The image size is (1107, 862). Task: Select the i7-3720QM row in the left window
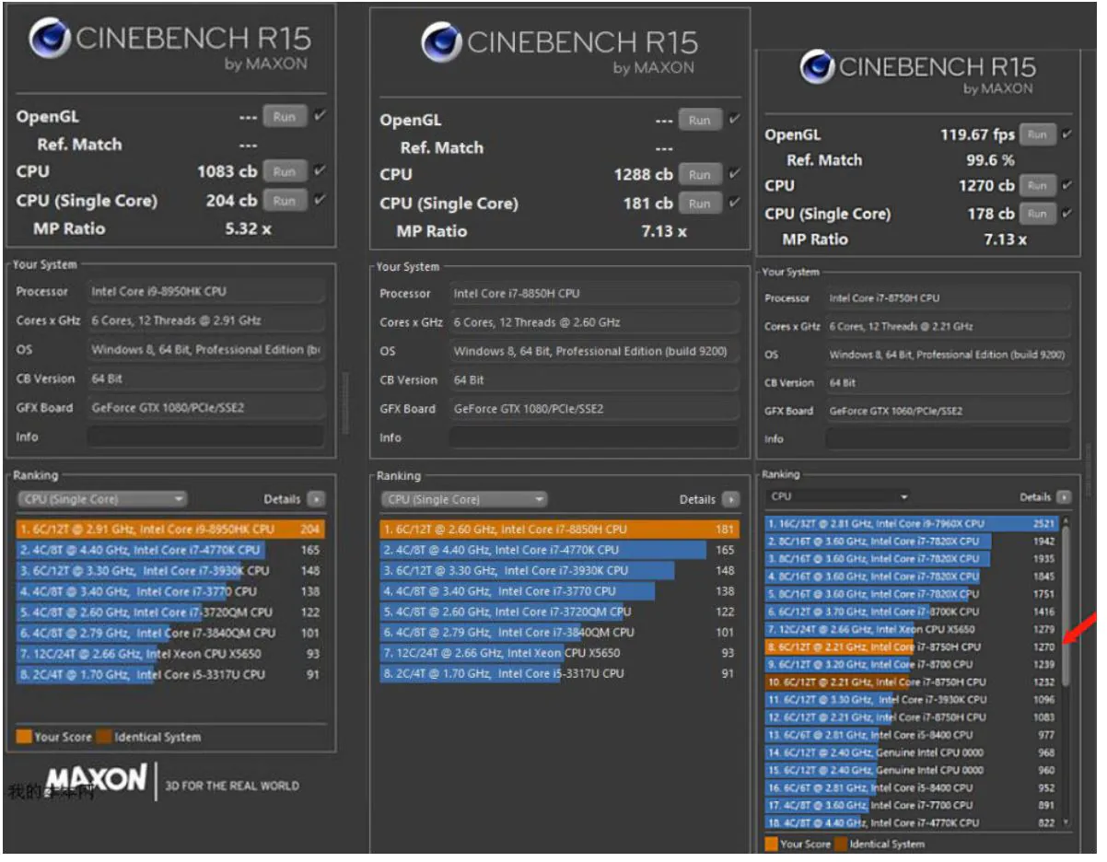170,612
